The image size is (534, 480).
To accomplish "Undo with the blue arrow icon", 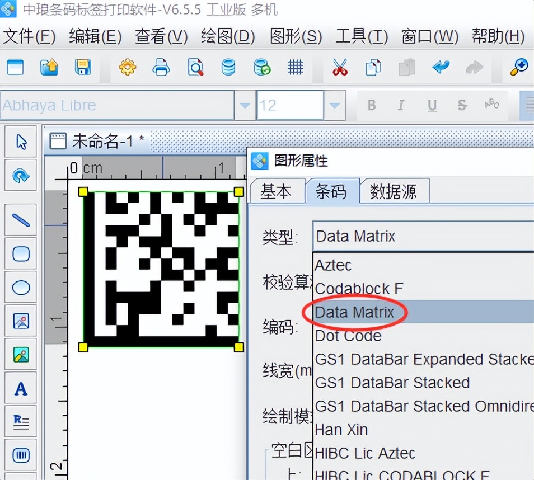I will click(441, 67).
